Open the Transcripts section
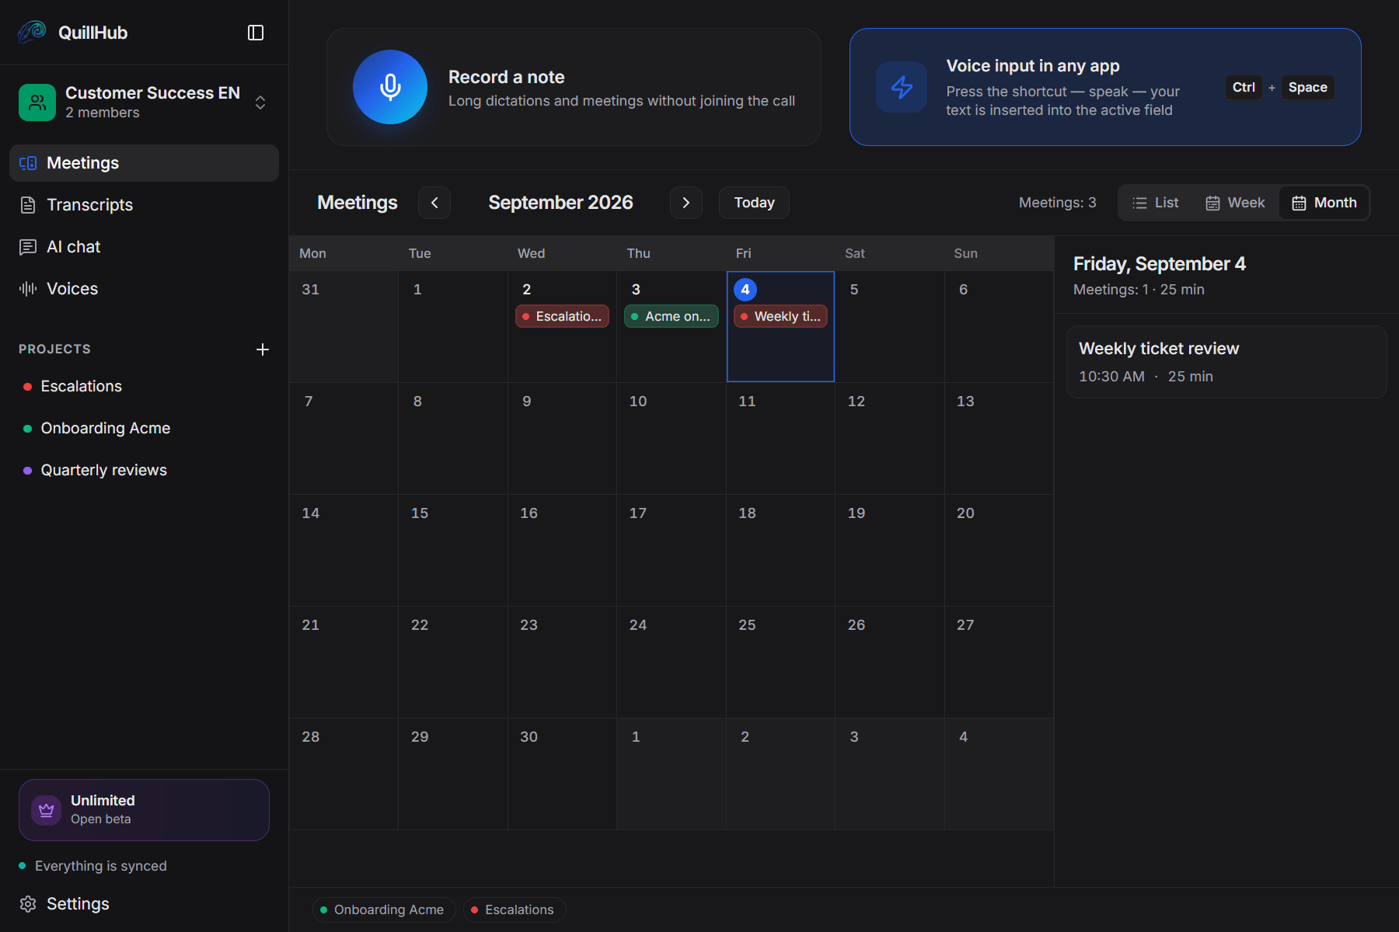Screen dimensions: 1399x932 click(144, 205)
